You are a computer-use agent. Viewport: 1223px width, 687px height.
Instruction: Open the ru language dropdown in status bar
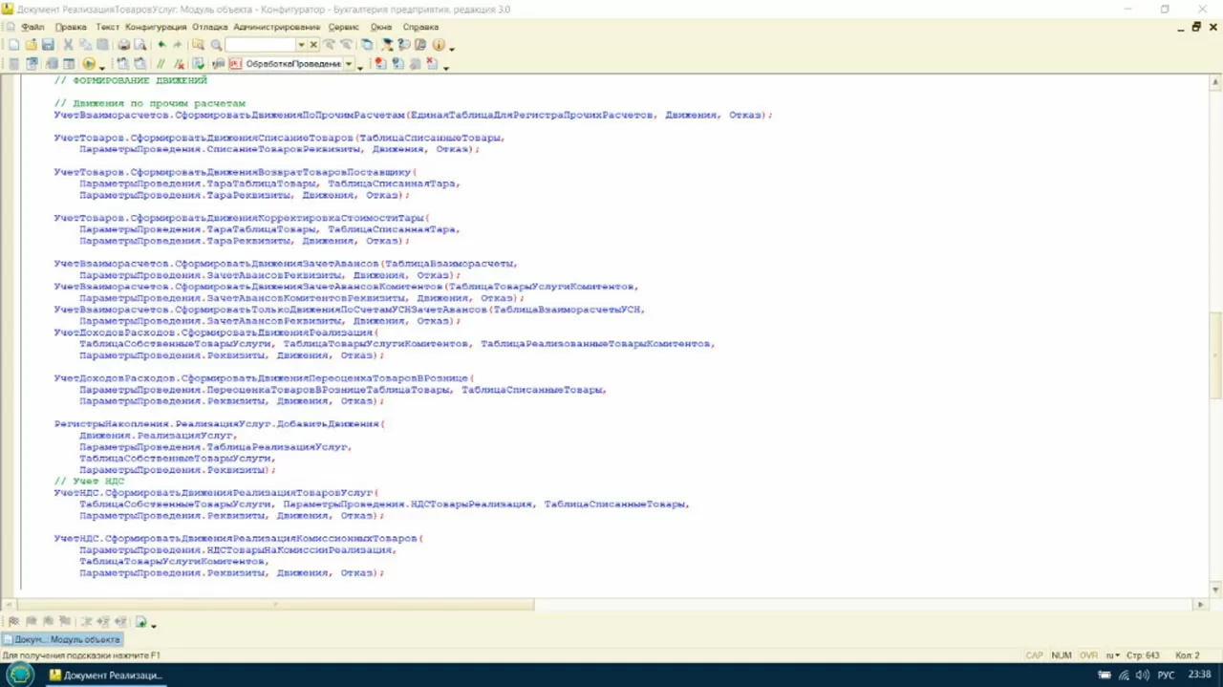[x=1113, y=655]
